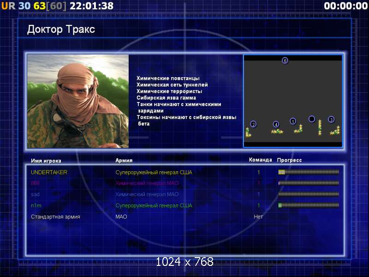The height and width of the screenshot is (277, 369).
Task: Click team value 'Нет' in last row
Action: 258,217
